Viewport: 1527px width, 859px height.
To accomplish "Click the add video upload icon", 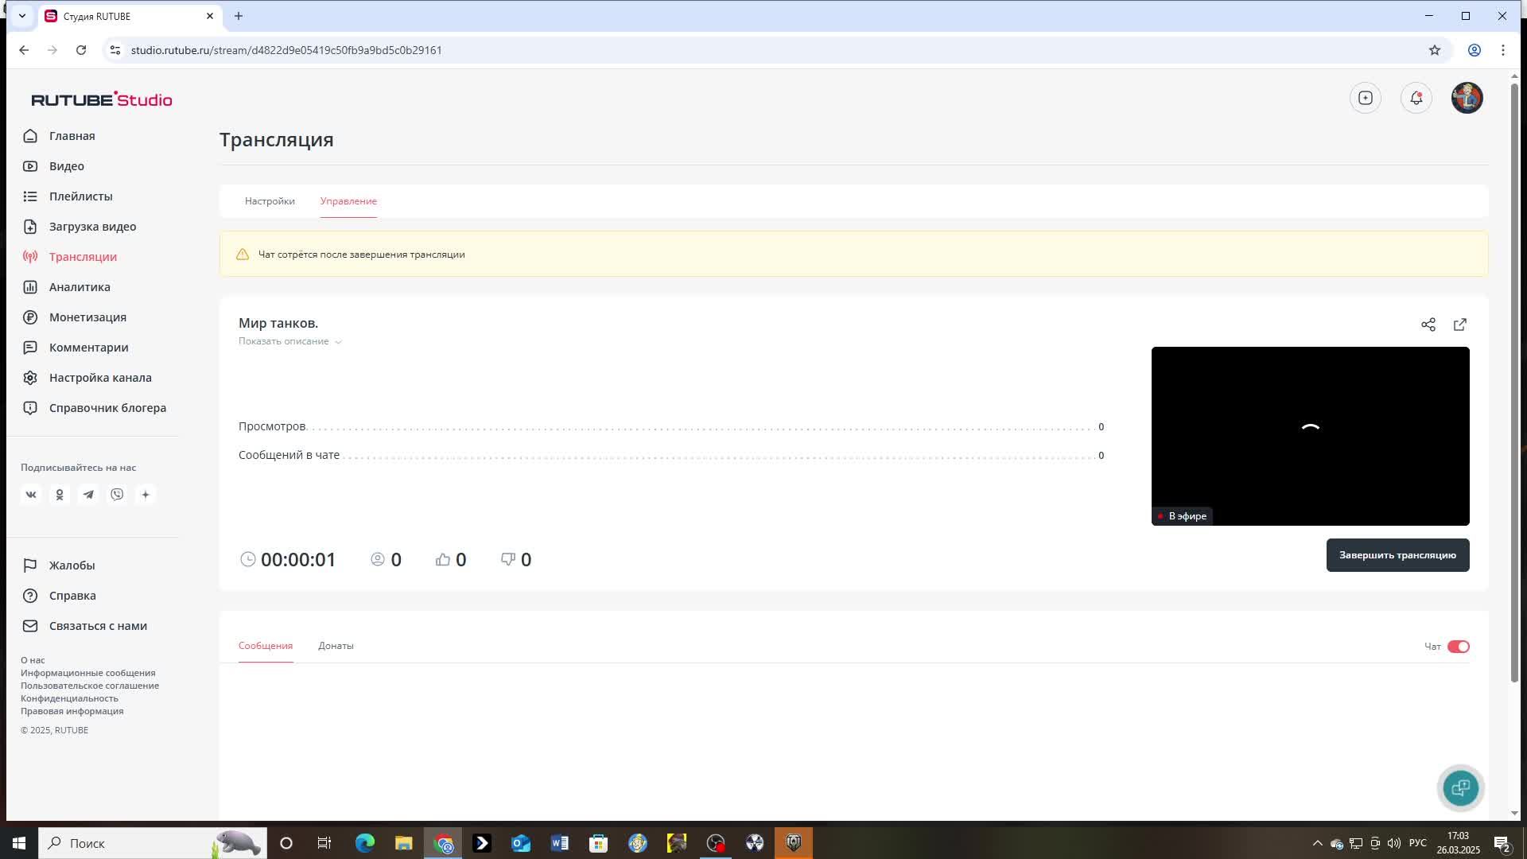I will pyautogui.click(x=1366, y=98).
